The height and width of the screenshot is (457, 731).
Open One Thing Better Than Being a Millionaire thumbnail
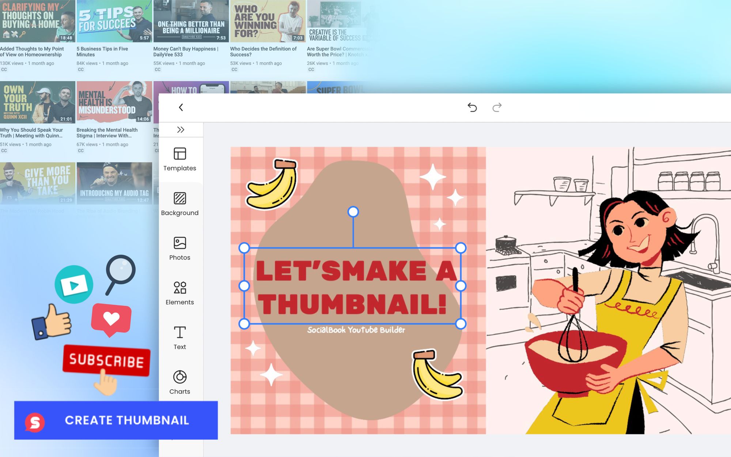coord(191,21)
